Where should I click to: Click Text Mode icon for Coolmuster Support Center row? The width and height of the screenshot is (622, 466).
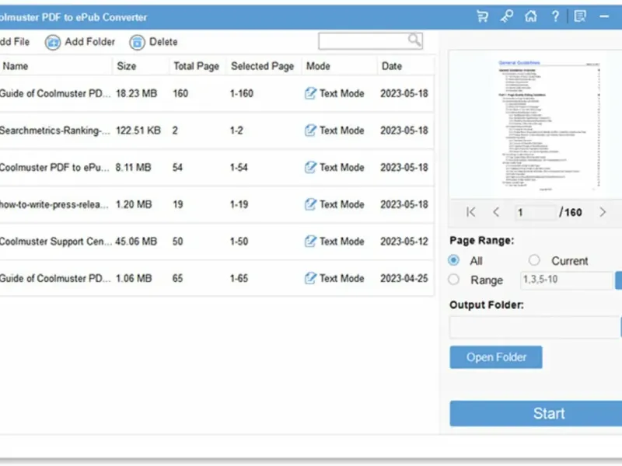pos(310,241)
